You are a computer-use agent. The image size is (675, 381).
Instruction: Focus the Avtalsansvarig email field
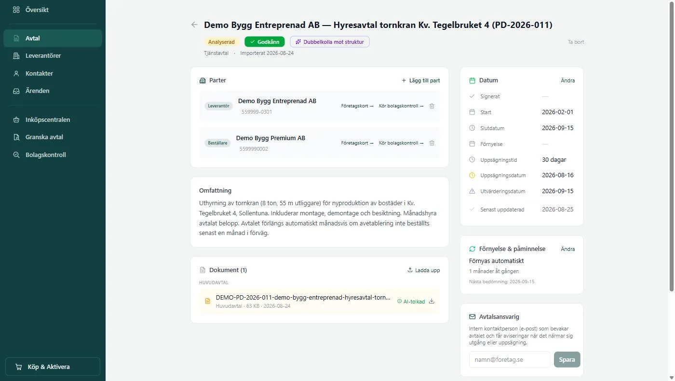coord(510,359)
